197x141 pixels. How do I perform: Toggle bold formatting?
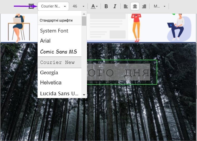106,6
